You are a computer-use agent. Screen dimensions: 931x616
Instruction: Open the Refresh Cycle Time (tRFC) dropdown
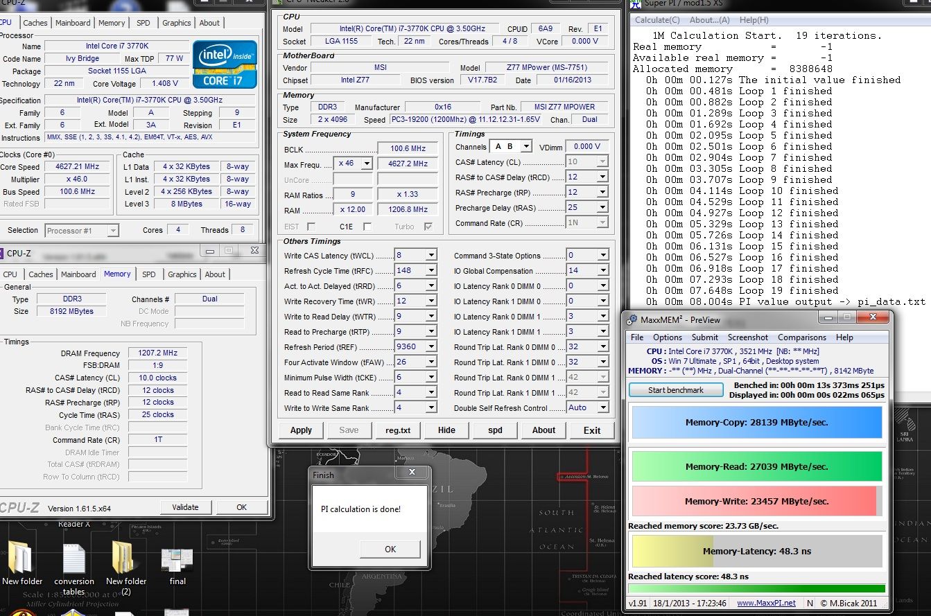[431, 270]
